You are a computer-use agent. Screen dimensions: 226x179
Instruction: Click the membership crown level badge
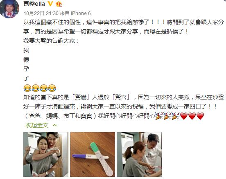(59, 4)
